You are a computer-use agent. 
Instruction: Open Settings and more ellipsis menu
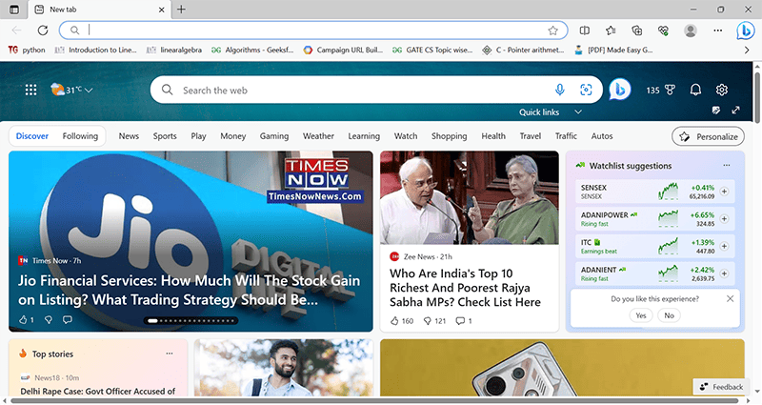718,30
